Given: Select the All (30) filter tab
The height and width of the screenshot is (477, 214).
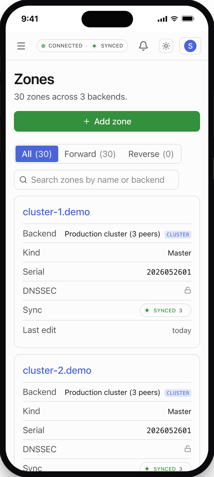Looking at the screenshot, I should [37, 154].
